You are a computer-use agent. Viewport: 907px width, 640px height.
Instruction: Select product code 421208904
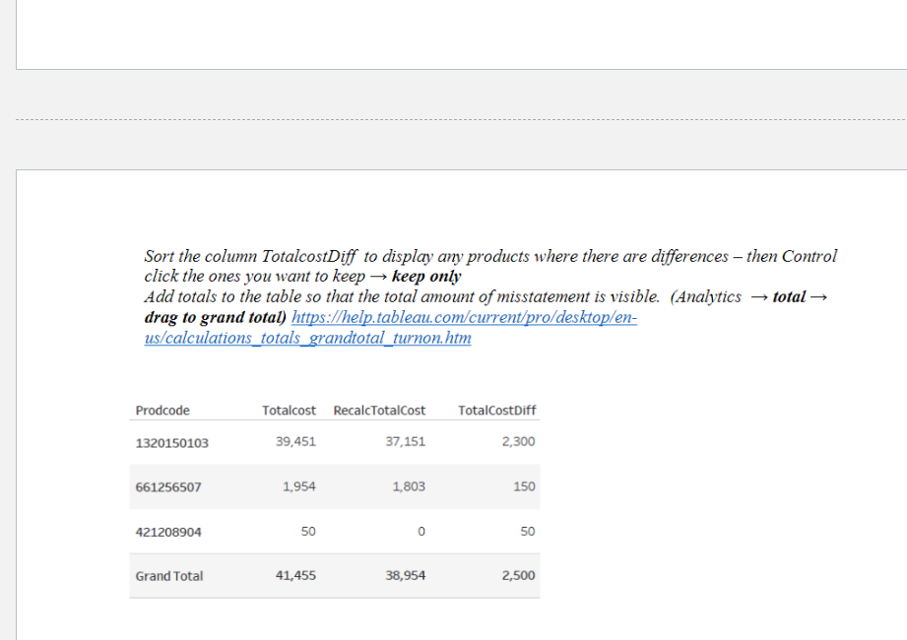point(168,532)
